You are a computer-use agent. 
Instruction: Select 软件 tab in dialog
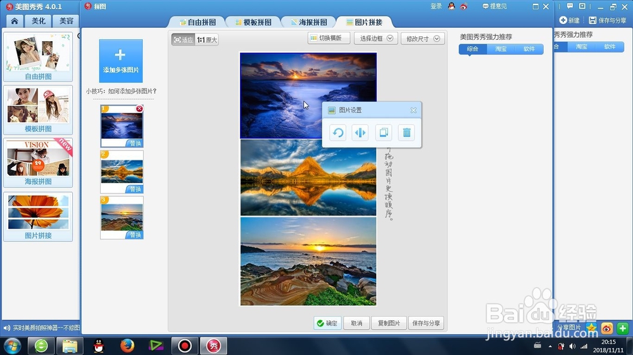[x=529, y=49]
